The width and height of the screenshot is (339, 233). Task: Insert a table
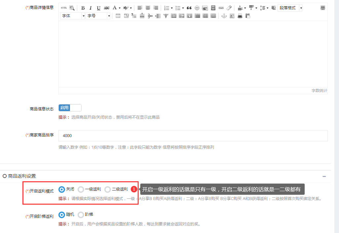click(x=118, y=16)
